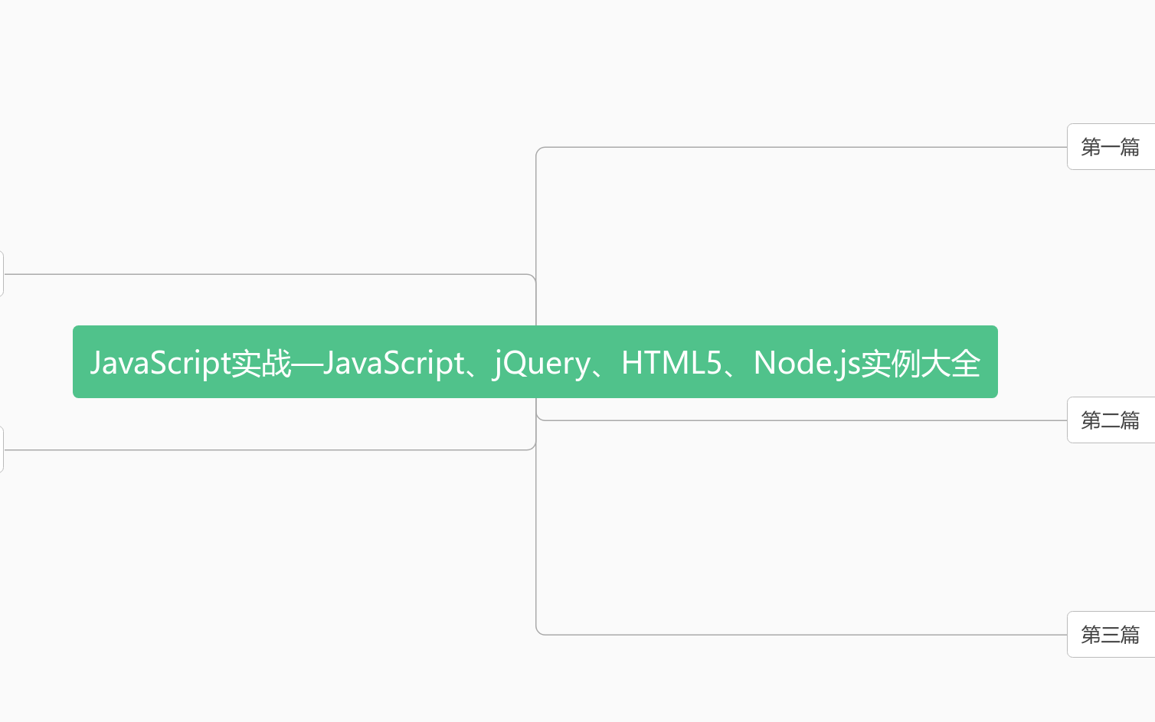Click the 第二篇 branch node
This screenshot has width=1155, height=722.
click(1110, 420)
